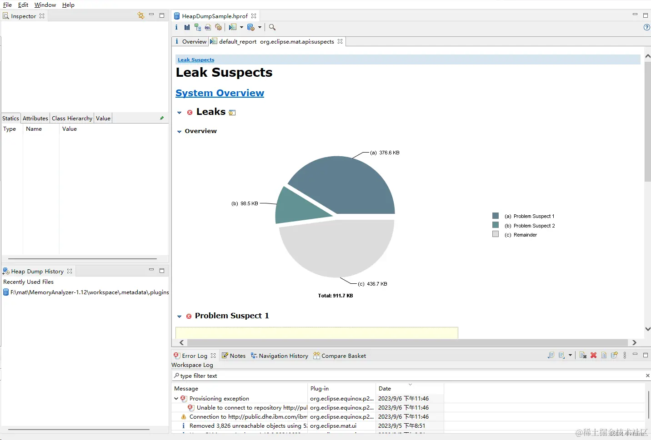Open the Histogram view from toolbar
Screen dimensions: 651x440
pos(187,27)
